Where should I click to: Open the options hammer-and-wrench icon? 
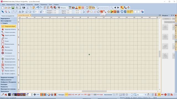click(x=59, y=8)
